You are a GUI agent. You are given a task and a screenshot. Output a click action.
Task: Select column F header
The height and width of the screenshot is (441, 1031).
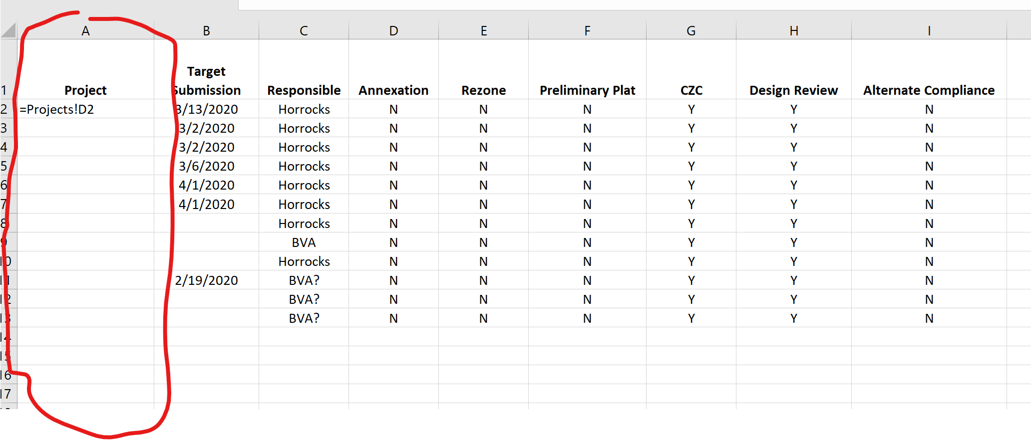[587, 30]
